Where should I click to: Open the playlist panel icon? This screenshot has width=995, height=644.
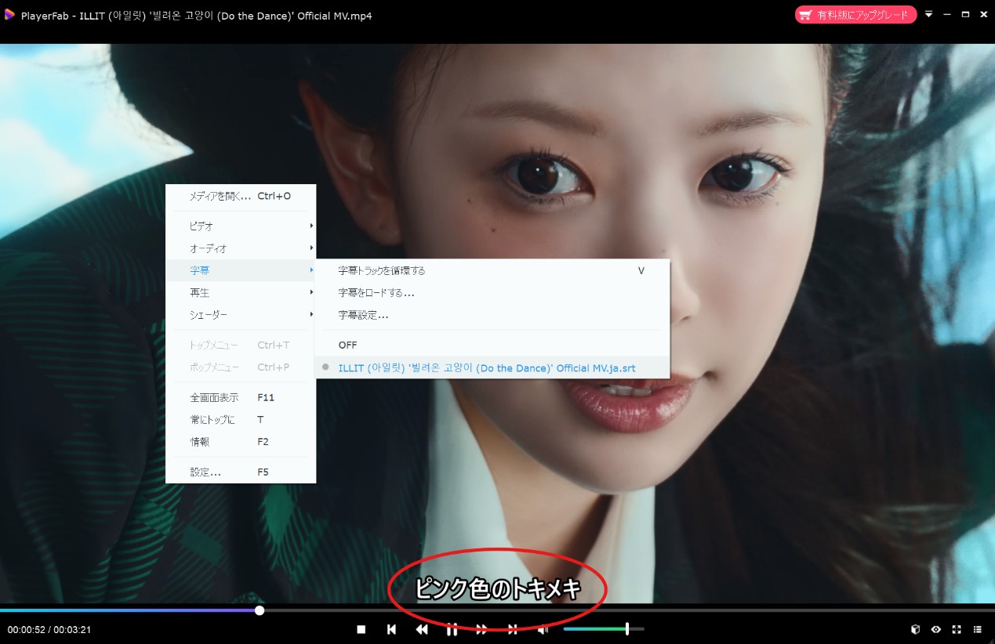(977, 629)
